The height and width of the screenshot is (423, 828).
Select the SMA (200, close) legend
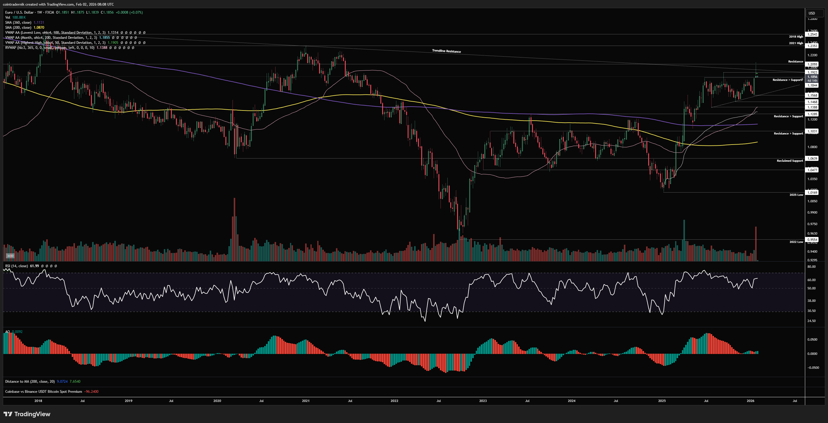click(18, 28)
